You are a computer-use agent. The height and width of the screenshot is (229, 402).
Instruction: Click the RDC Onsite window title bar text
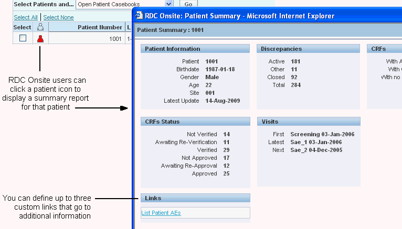click(239, 16)
